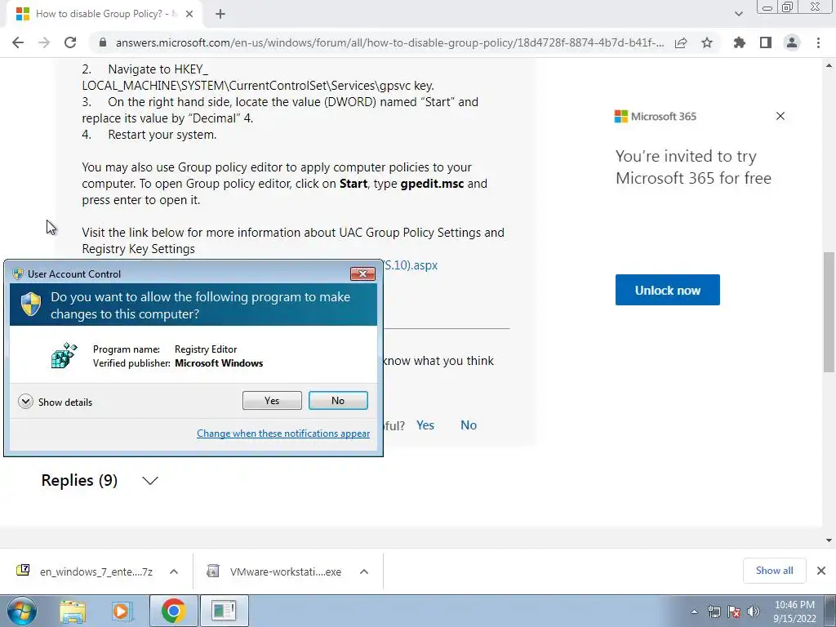Open the Chrome profile avatar
Screen dimensions: 836x627
(792, 42)
